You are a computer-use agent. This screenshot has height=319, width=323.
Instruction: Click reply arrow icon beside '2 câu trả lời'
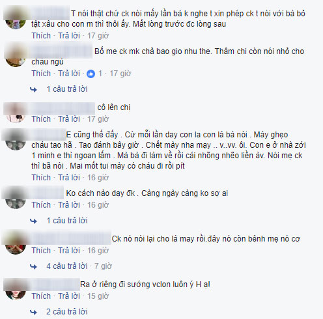pos(33,312)
